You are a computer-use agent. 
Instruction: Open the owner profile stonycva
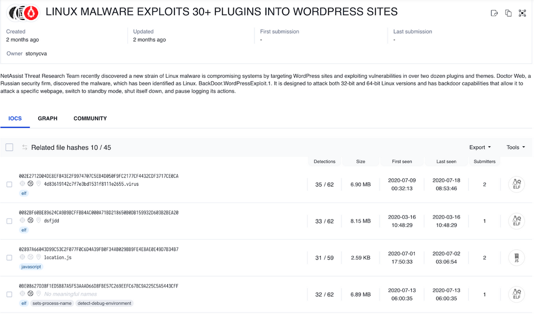pos(36,53)
